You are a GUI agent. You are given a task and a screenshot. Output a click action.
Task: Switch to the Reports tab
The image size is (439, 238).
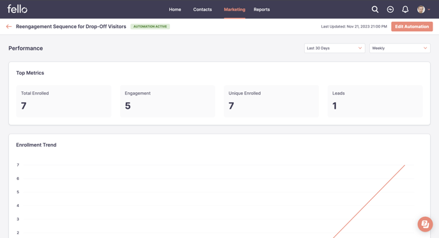tap(262, 10)
